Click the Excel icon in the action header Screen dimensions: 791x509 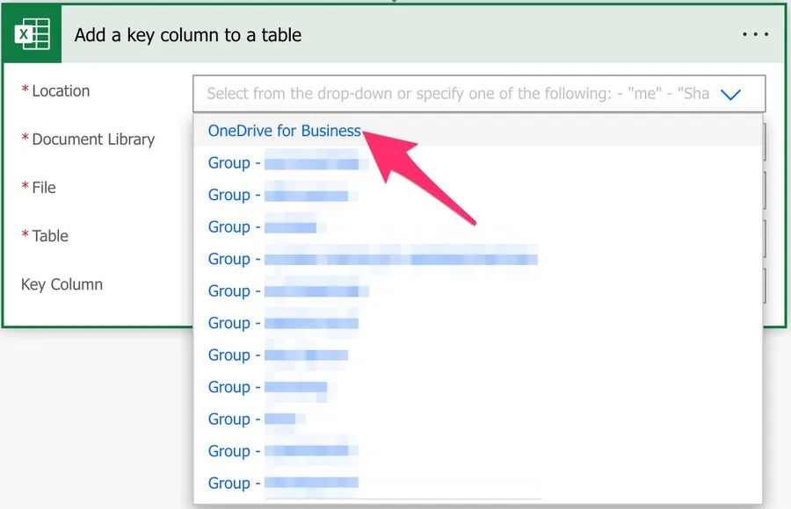click(33, 35)
